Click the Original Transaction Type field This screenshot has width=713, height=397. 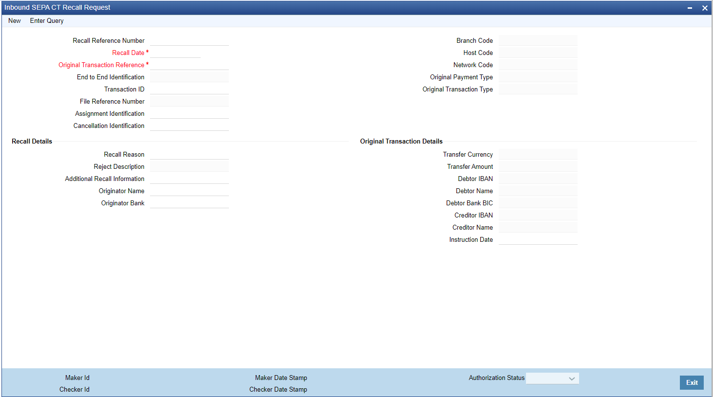(538, 89)
